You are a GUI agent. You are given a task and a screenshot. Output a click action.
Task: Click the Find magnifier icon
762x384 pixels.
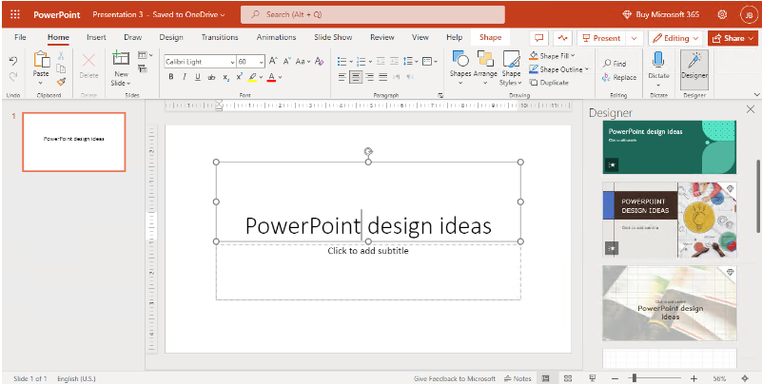tap(606, 64)
